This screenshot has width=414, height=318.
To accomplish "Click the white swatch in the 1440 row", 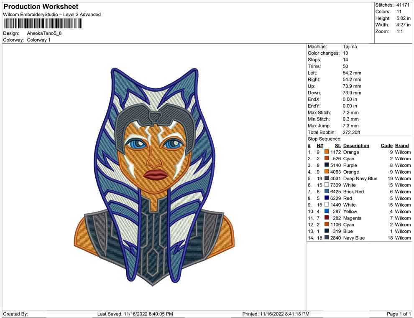I will tap(327, 204).
